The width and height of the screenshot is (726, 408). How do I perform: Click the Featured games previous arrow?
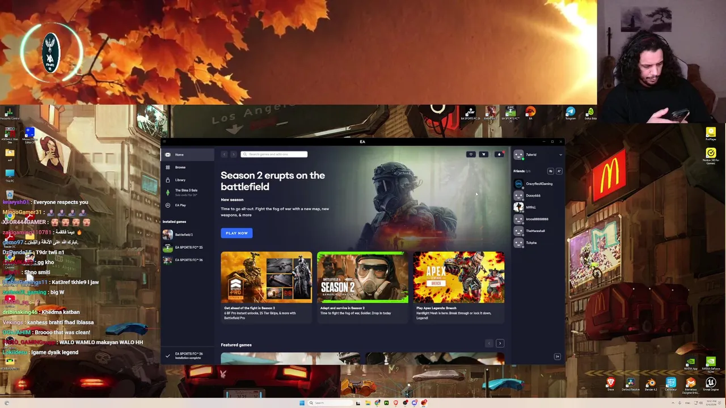click(489, 343)
